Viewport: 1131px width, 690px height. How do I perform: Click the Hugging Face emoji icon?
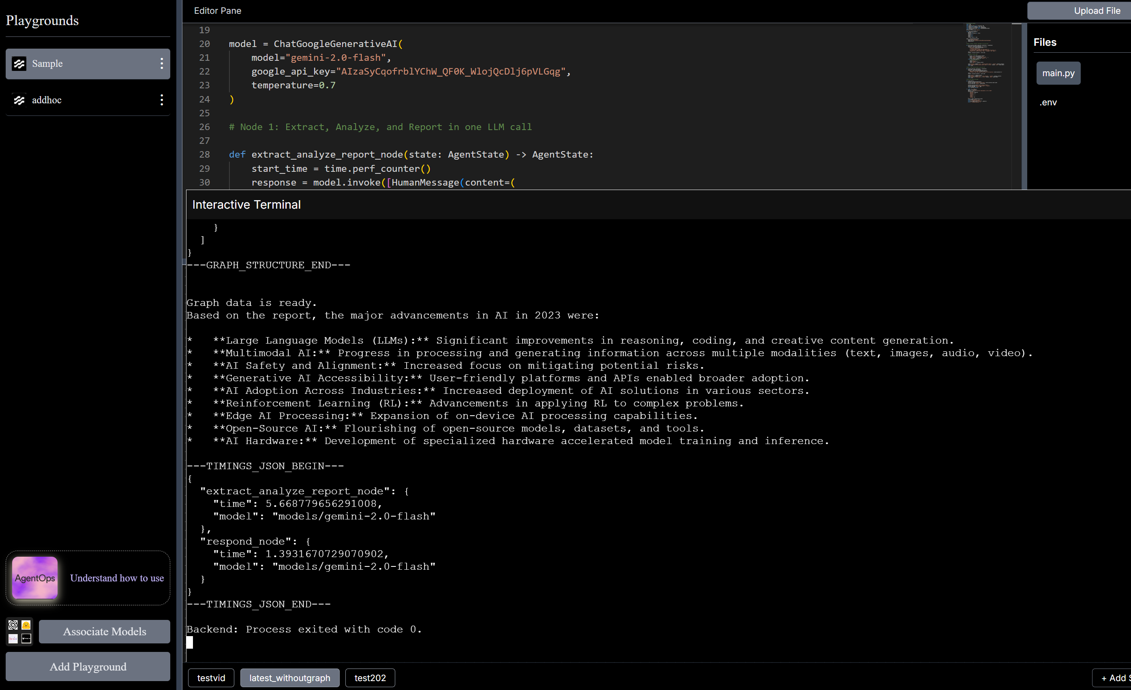(26, 625)
